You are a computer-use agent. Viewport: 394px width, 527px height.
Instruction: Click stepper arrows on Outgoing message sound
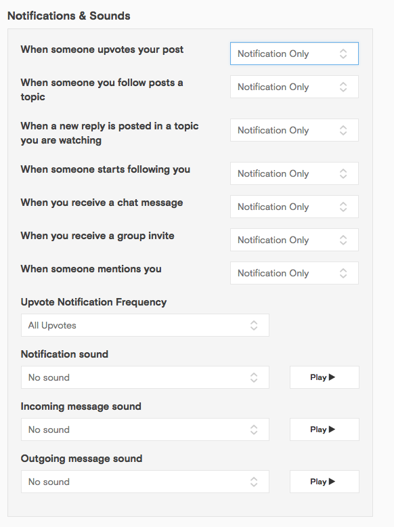coord(254,482)
